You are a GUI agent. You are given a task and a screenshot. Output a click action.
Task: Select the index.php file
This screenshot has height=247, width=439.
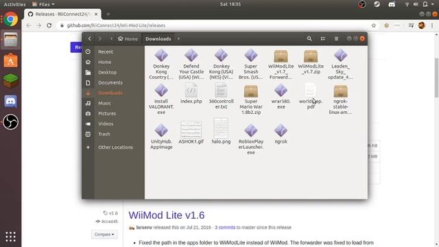pyautogui.click(x=191, y=94)
